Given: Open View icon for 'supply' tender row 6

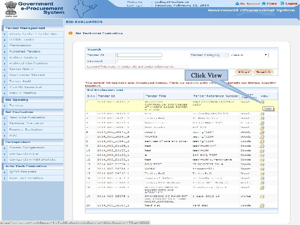Looking at the screenshot, I should tap(262, 132).
